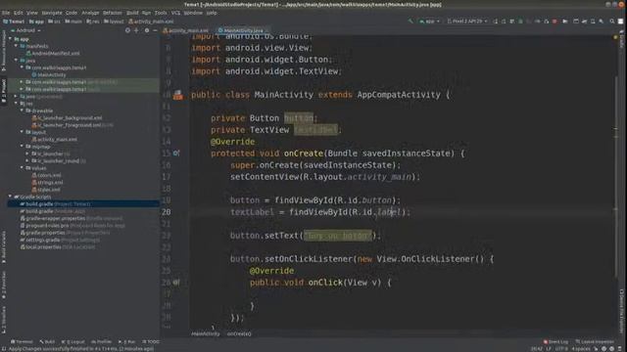Open Search Everywhere magnifier icon
The image size is (627, 352).
(x=611, y=21)
